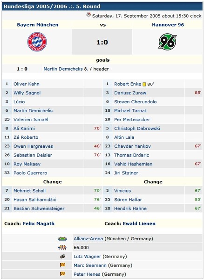Open Oliver Kahn player profile
The image size is (204, 280).
27,84
